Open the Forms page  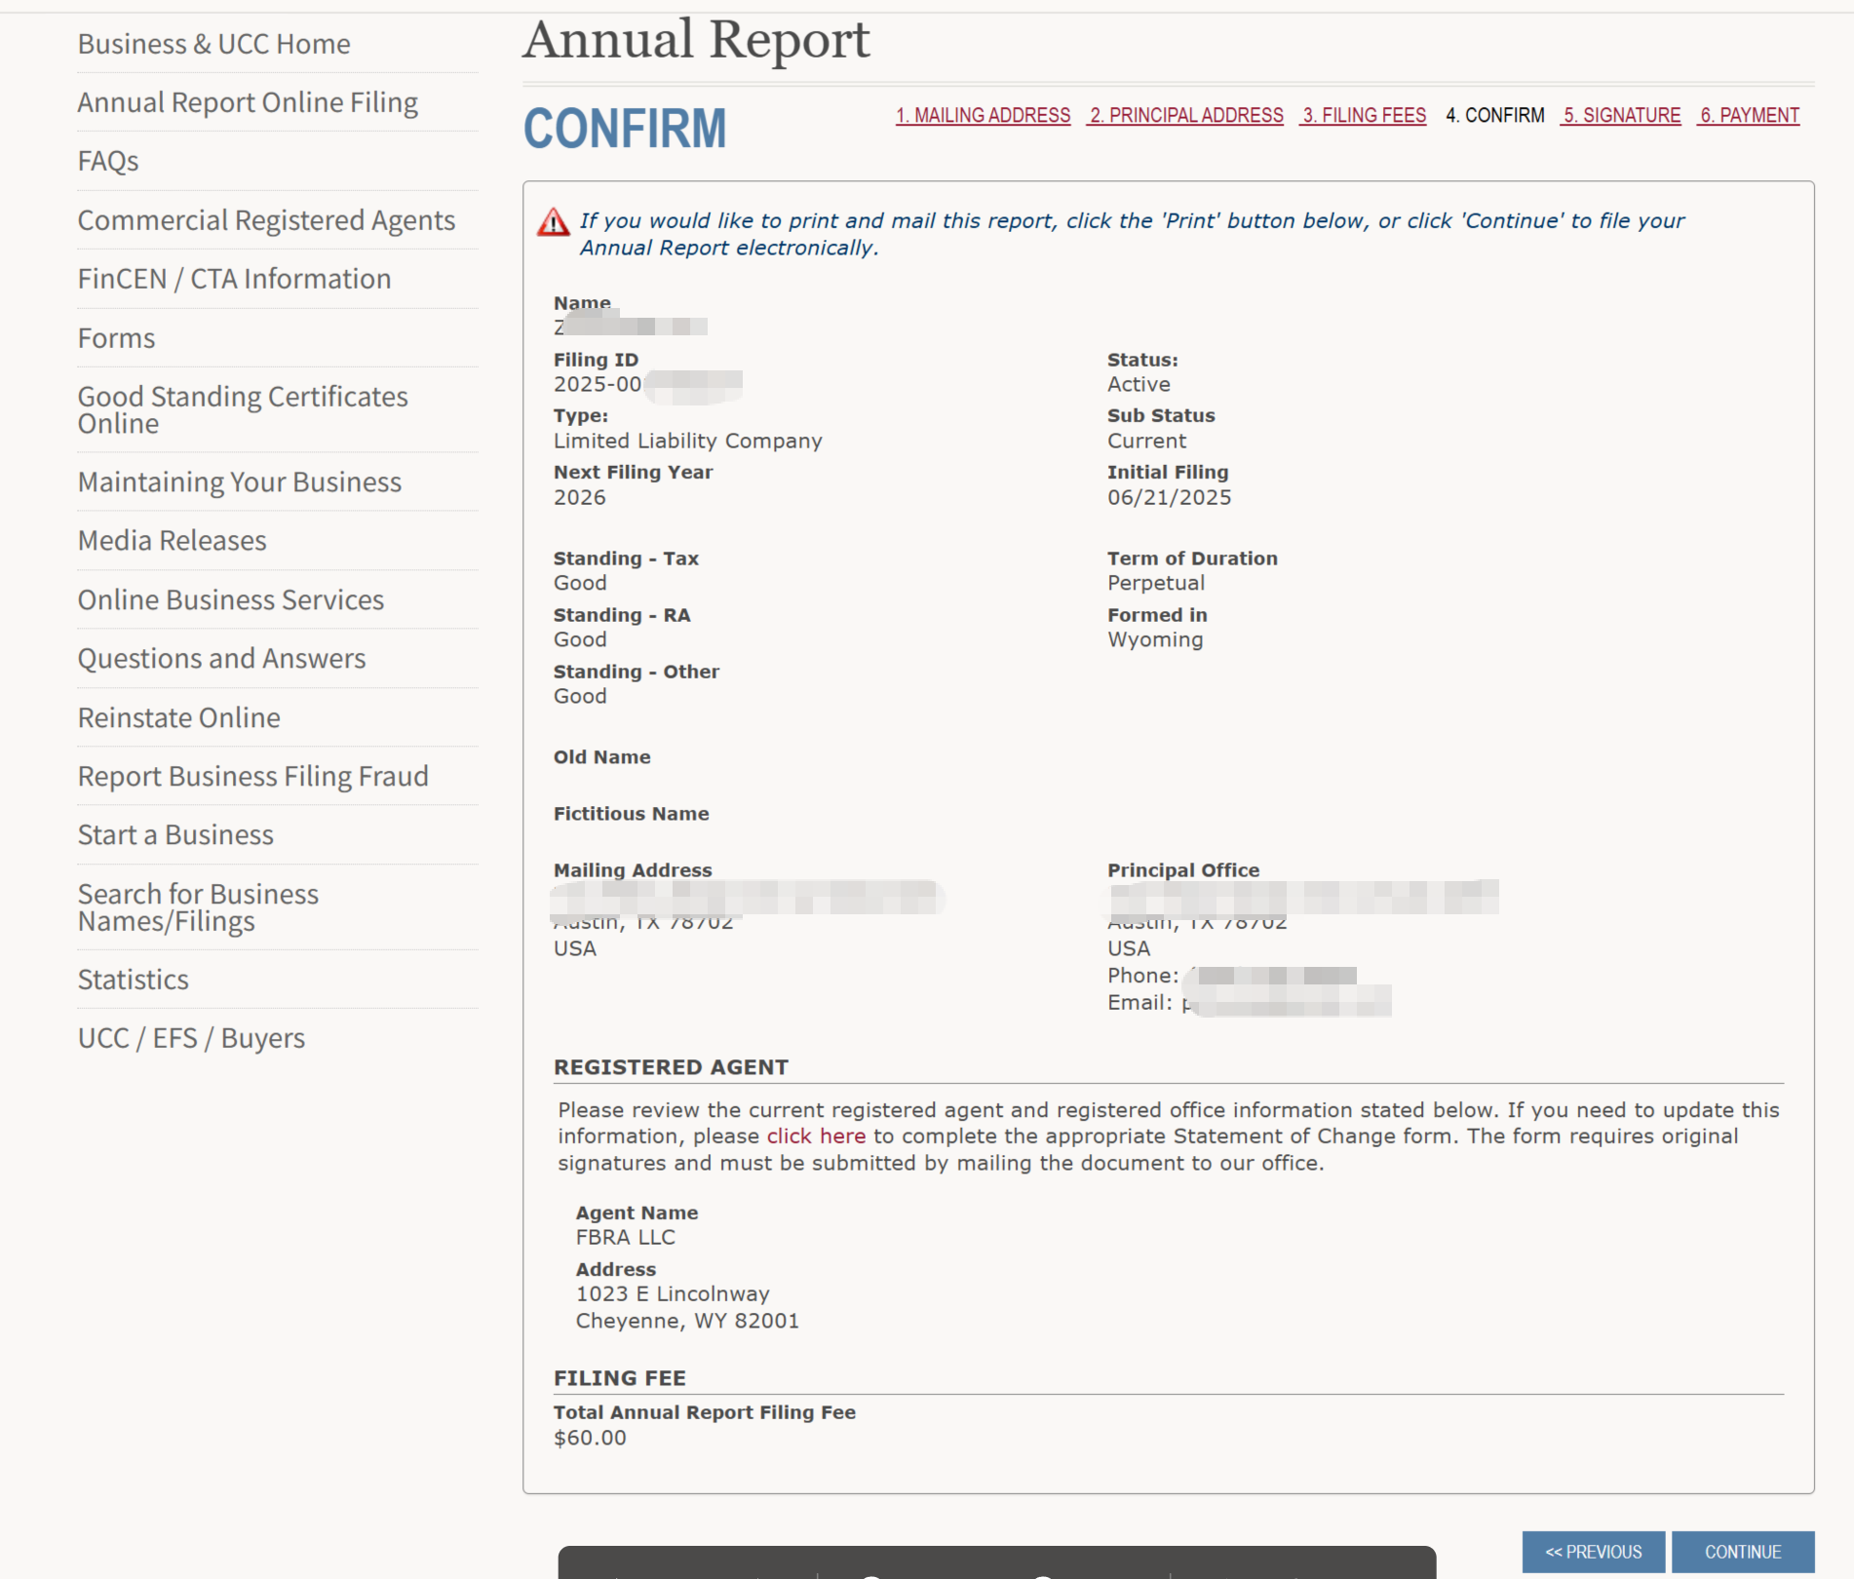click(x=116, y=338)
